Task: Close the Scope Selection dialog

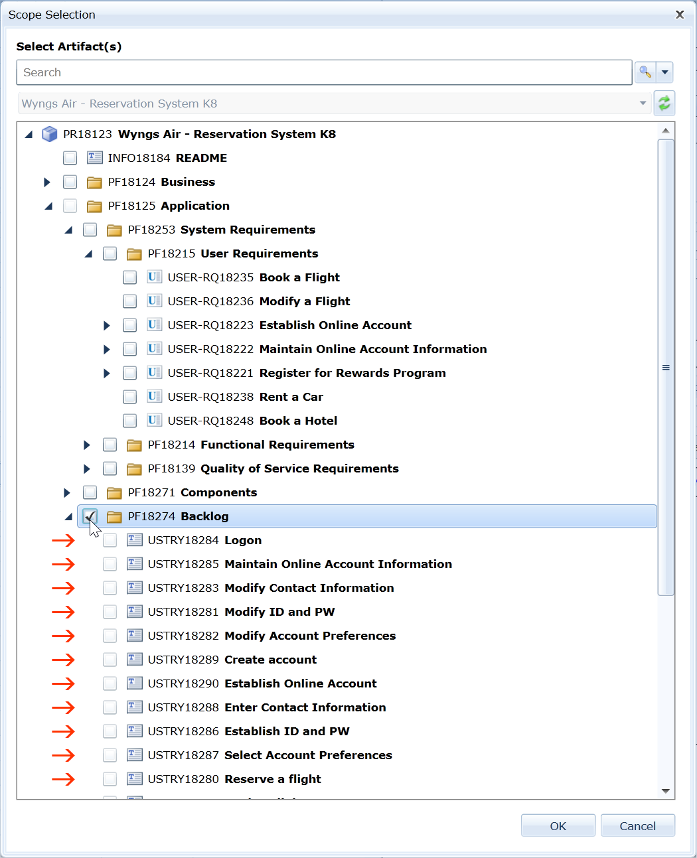Action: pyautogui.click(x=680, y=15)
